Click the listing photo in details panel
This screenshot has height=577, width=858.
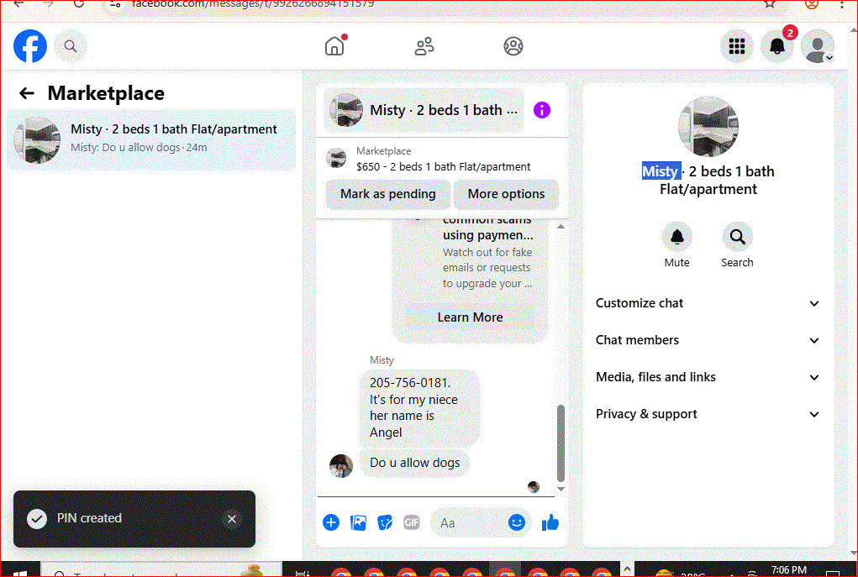(x=708, y=127)
